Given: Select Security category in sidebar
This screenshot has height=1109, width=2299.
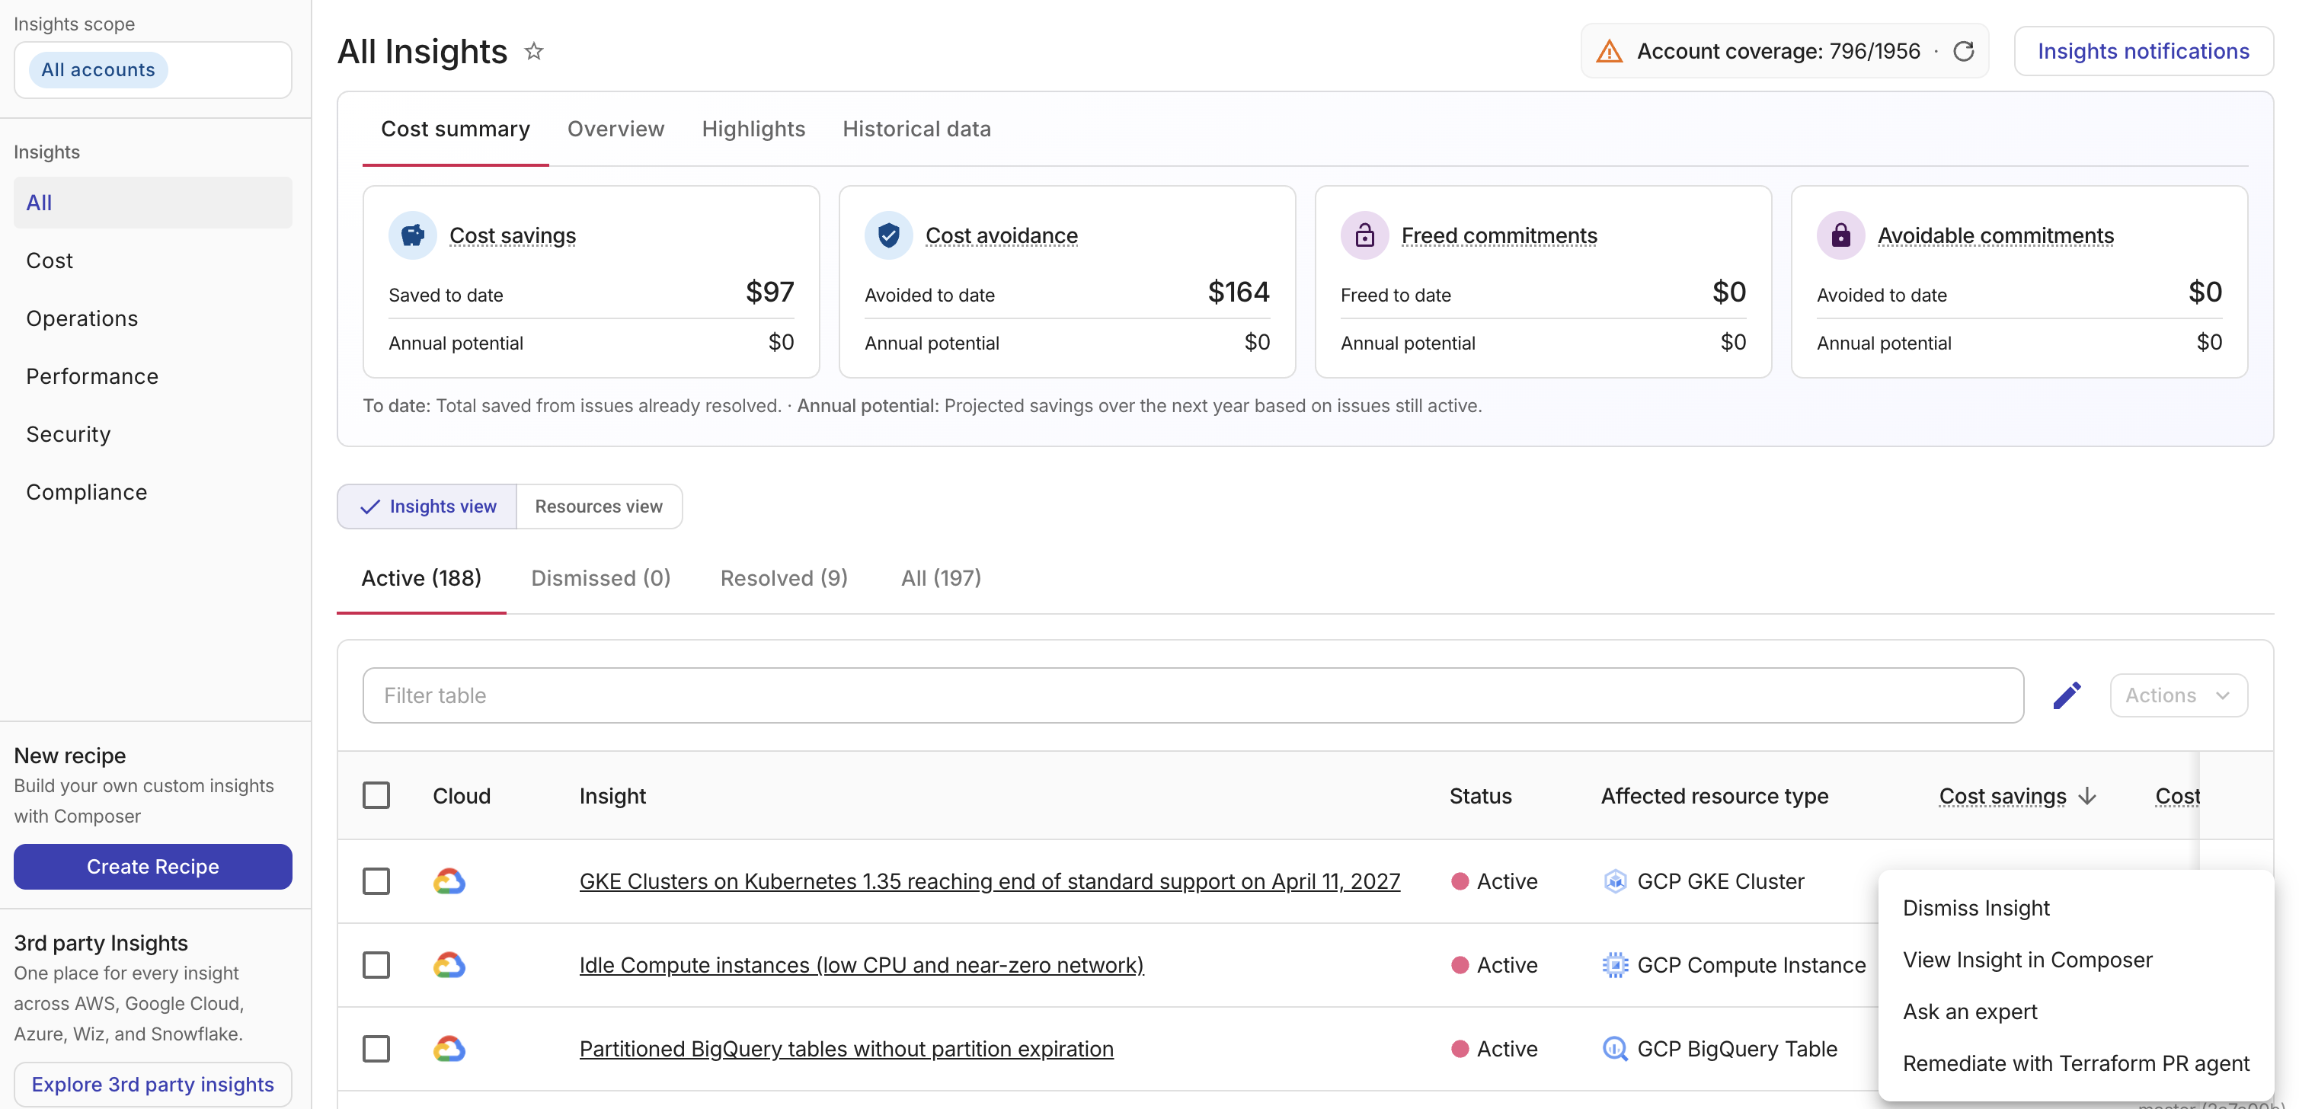Looking at the screenshot, I should pos(152,434).
